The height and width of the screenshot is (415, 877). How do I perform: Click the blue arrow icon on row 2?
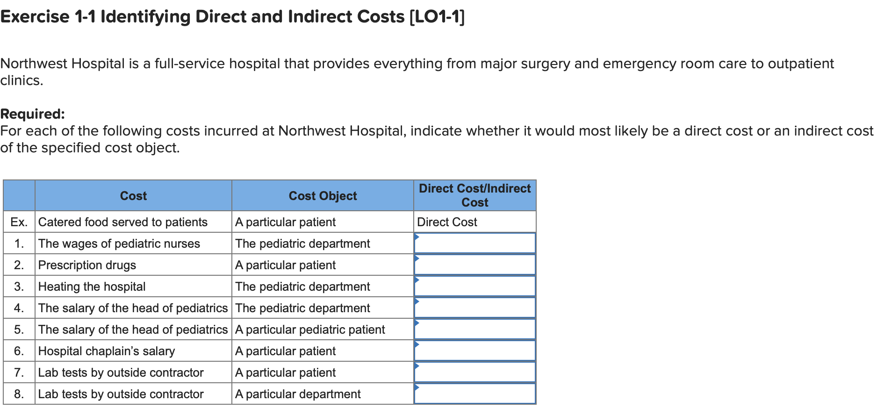(416, 258)
